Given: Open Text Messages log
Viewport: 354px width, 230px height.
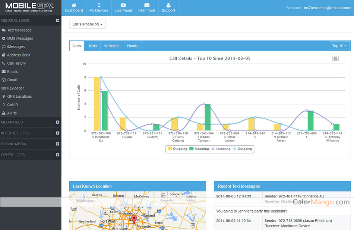Looking at the screenshot, I should click(19, 30).
